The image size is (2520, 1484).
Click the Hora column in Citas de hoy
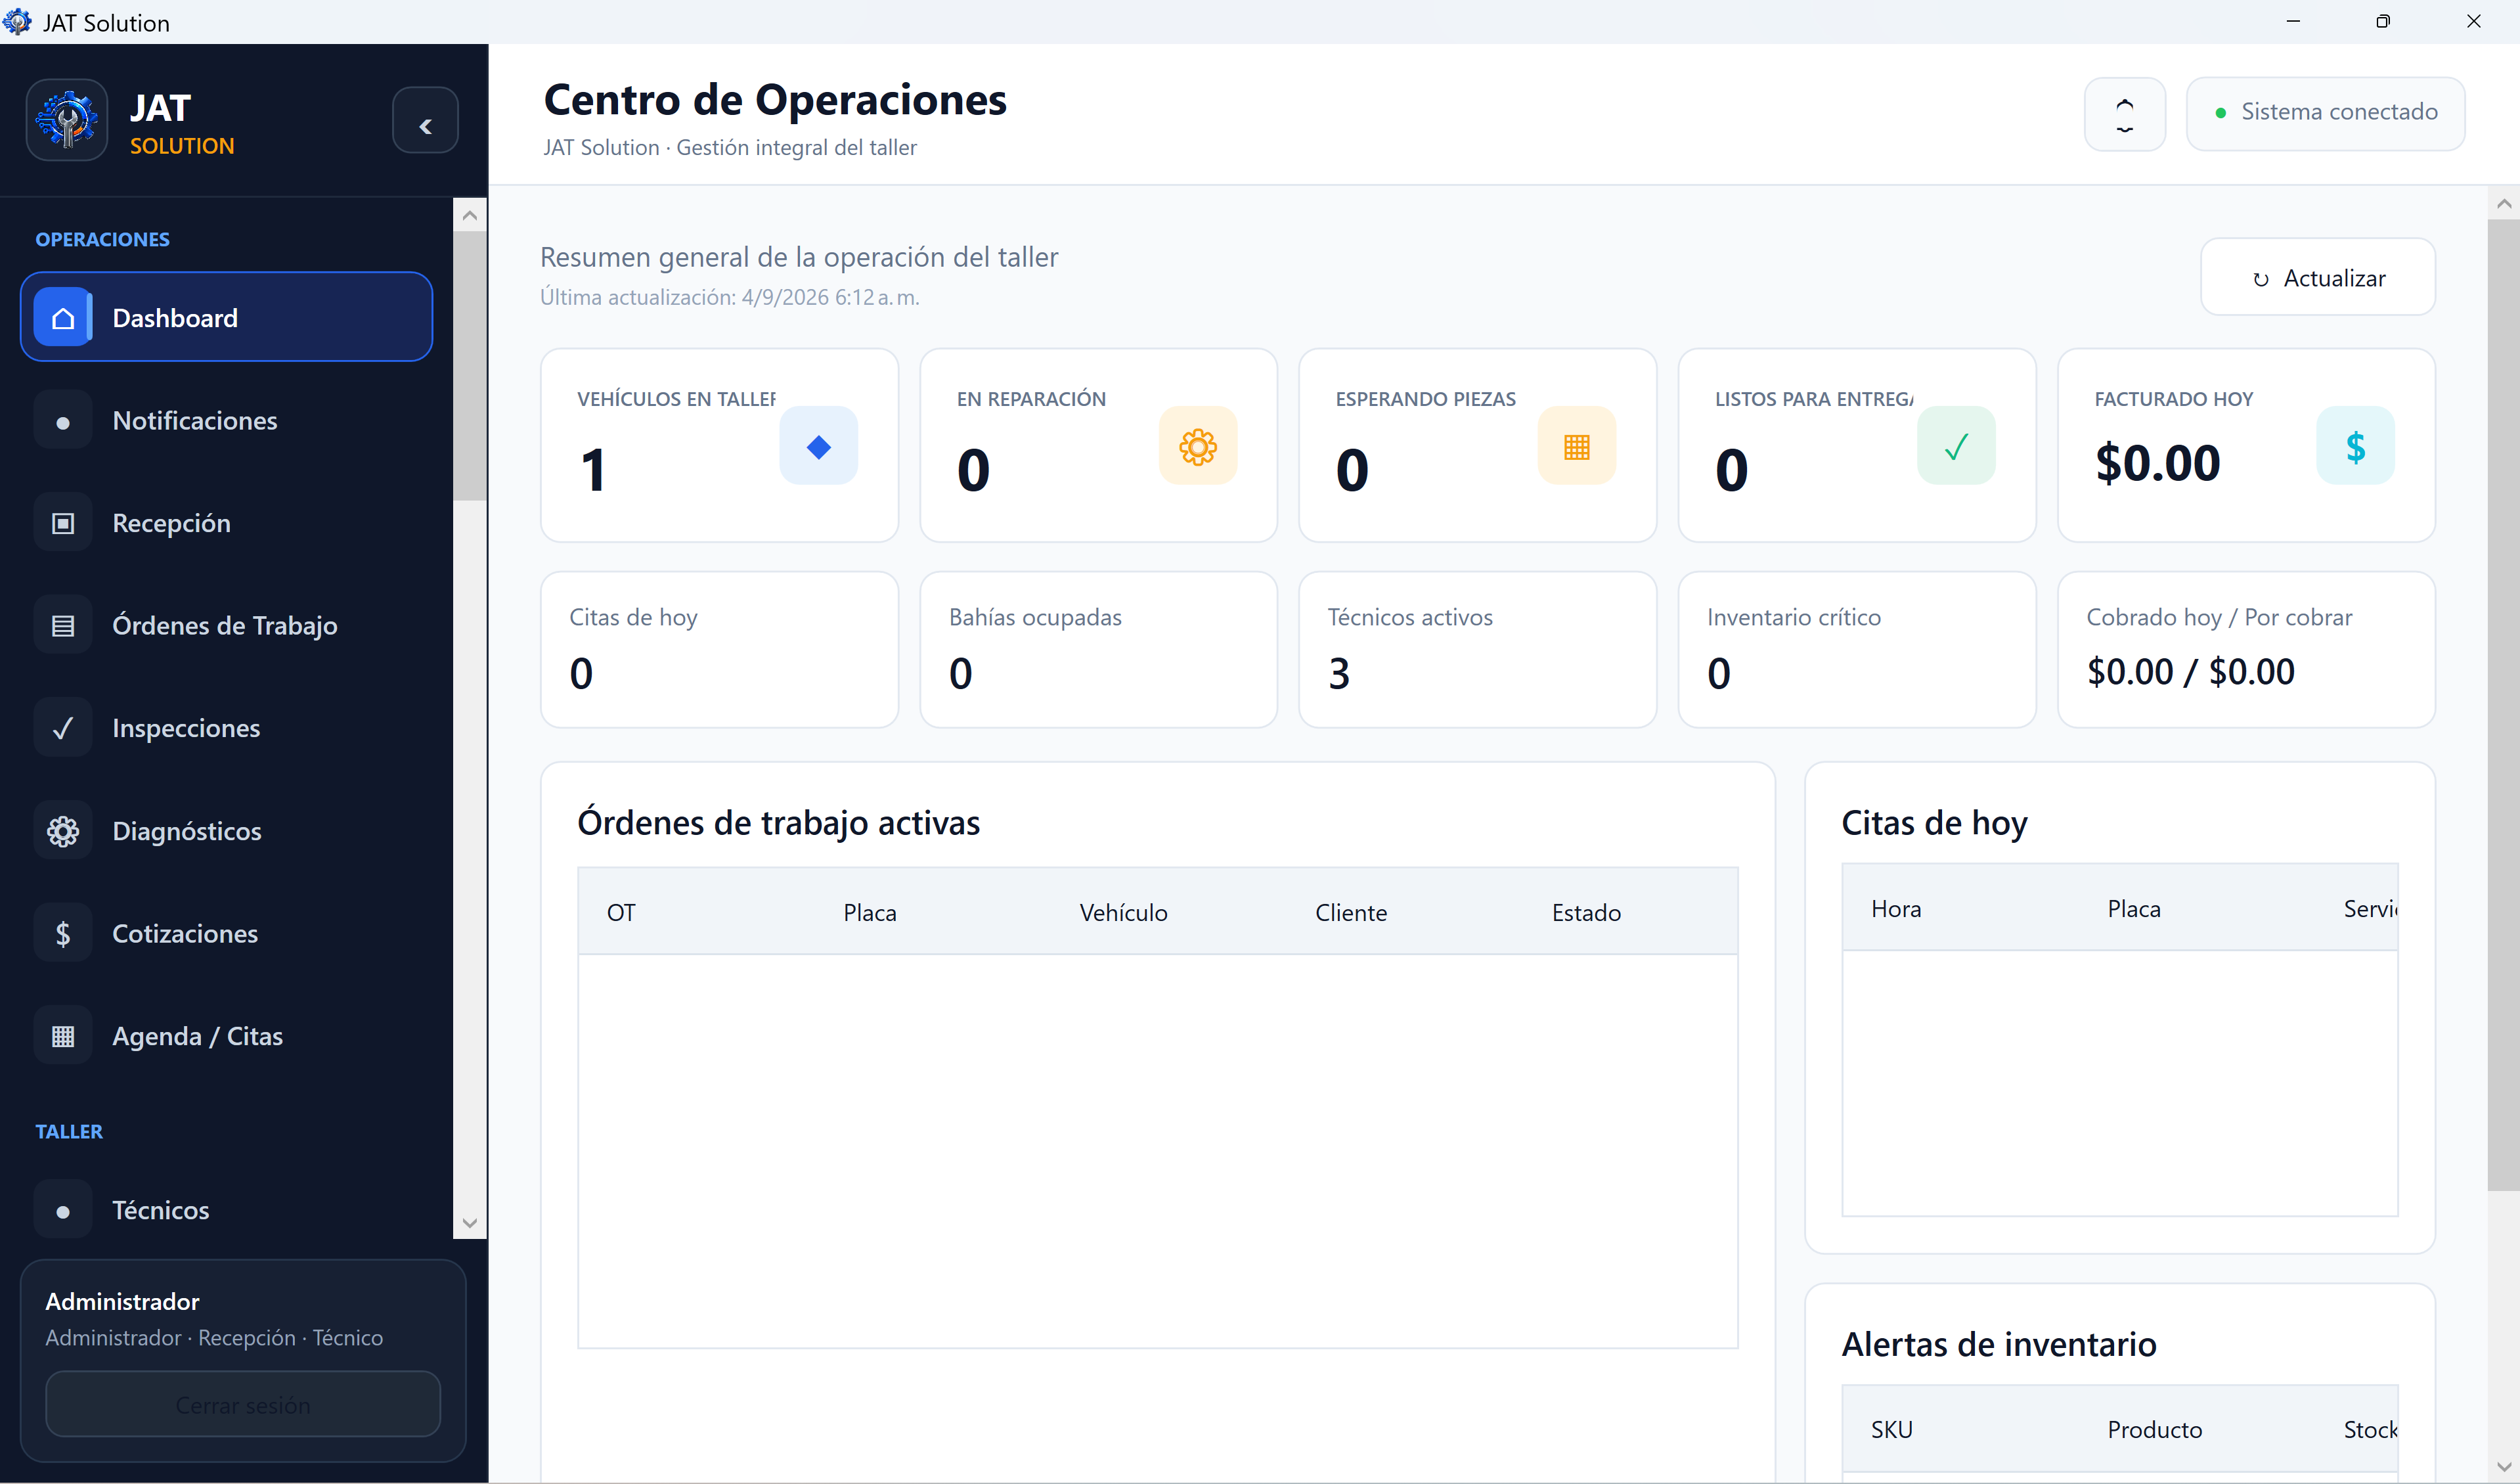tap(1896, 909)
